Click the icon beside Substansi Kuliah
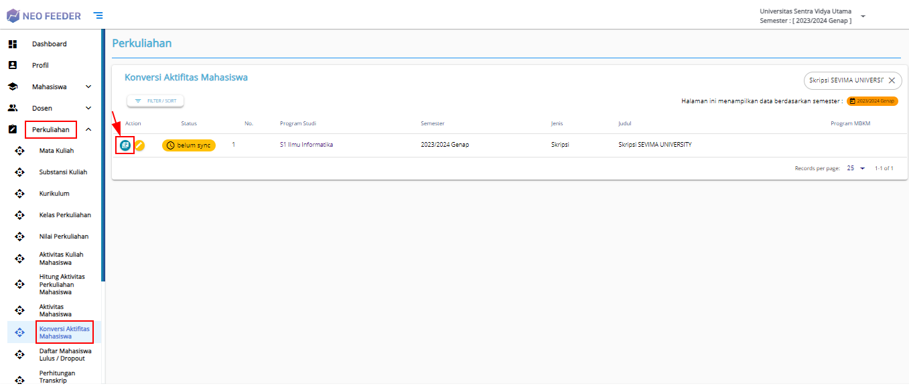 click(x=19, y=172)
